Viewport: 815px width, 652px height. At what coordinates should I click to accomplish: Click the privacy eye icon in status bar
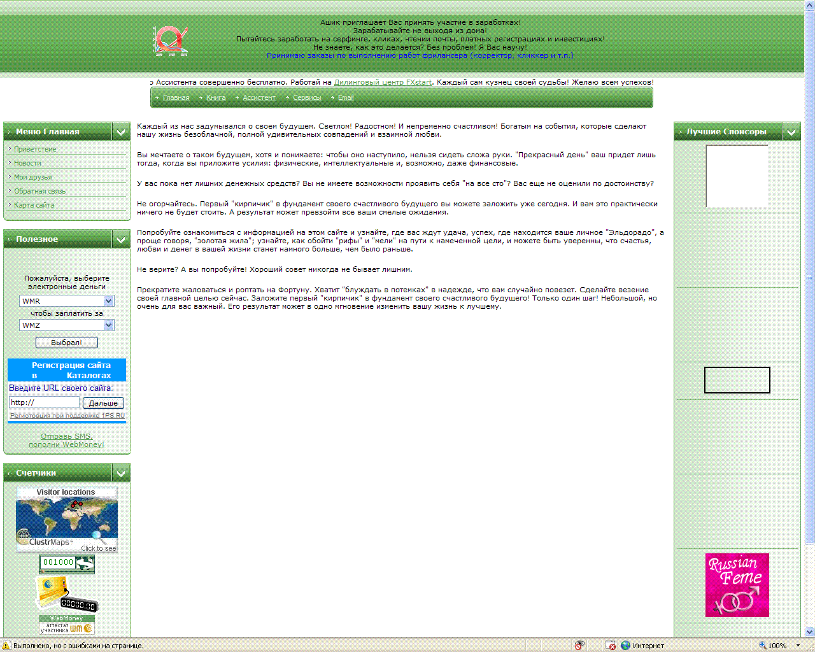coord(579,646)
